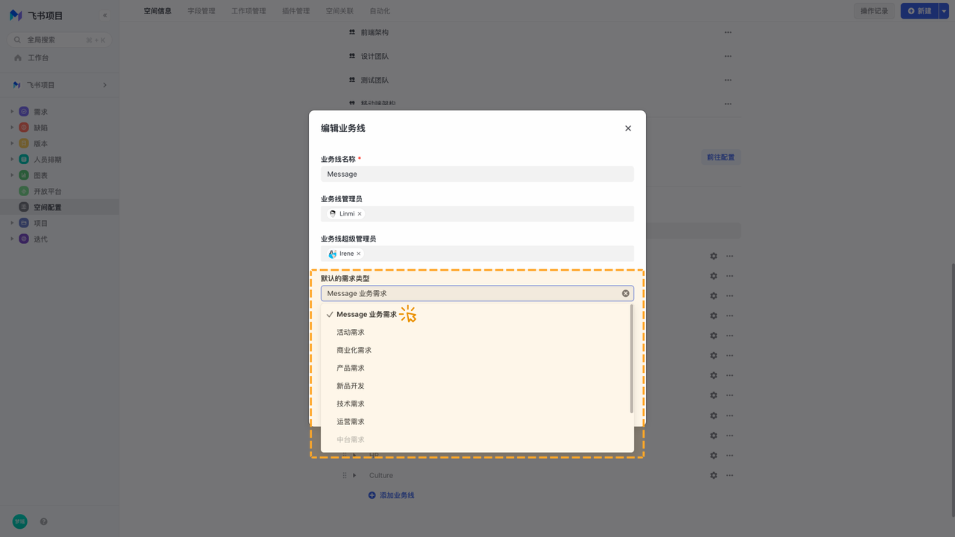The height and width of the screenshot is (537, 955).
Task: Select 运营需求 from the dropdown
Action: (476, 422)
